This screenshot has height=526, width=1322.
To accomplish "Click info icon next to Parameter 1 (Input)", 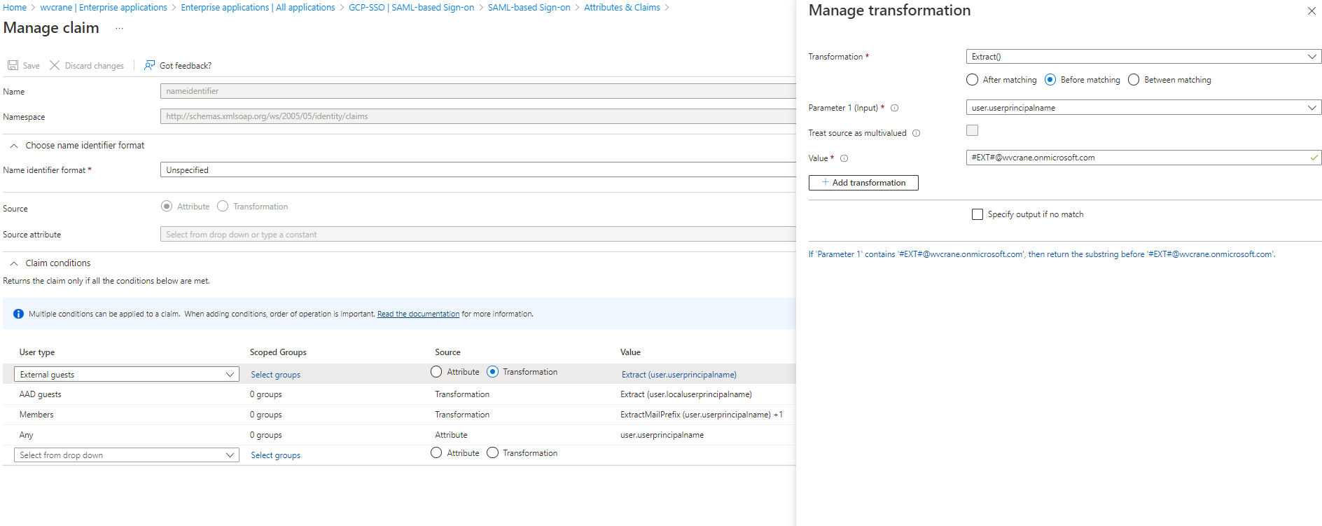I will coord(894,108).
